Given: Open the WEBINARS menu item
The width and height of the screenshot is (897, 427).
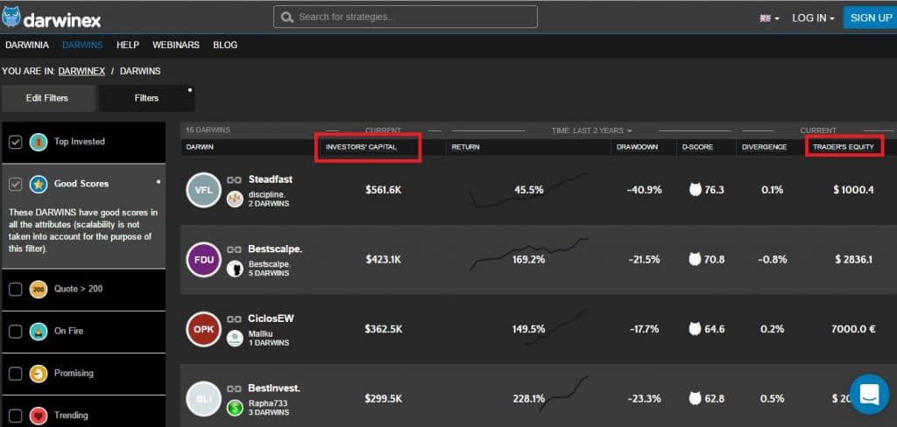Looking at the screenshot, I should tap(176, 45).
